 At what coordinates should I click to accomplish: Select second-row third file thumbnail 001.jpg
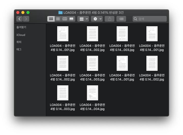coord(122,63)
